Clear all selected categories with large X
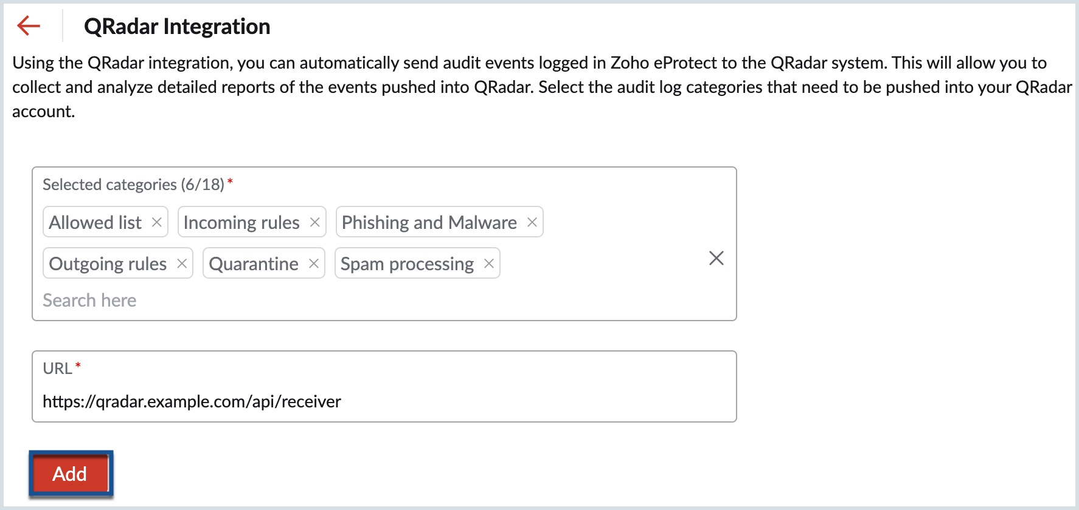This screenshot has width=1079, height=510. (716, 258)
